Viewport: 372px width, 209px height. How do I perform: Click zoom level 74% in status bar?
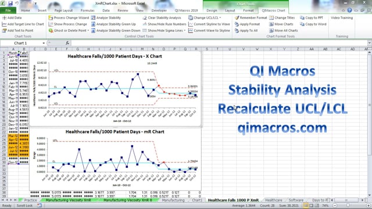click(x=325, y=206)
